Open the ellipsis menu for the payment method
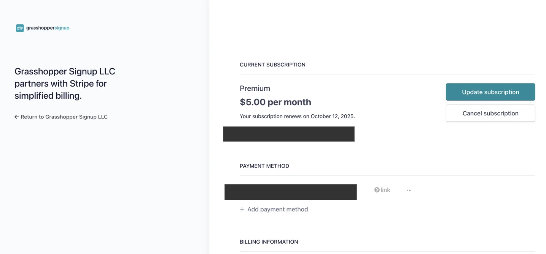 [409, 189]
